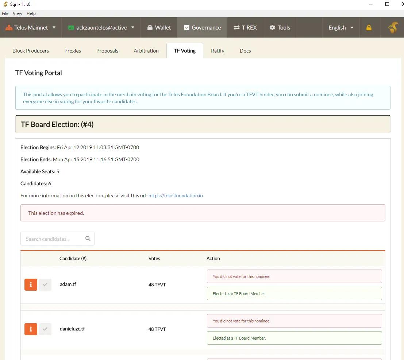Open the Tools section

click(x=280, y=28)
